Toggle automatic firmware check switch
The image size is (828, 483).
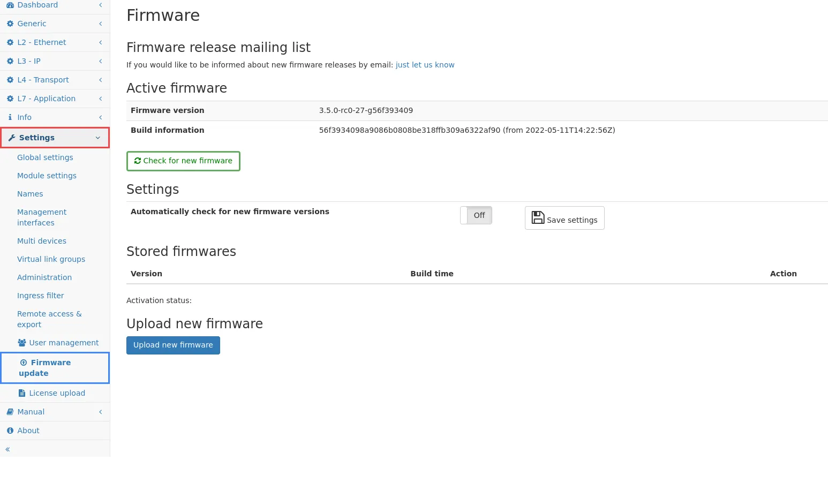(476, 215)
